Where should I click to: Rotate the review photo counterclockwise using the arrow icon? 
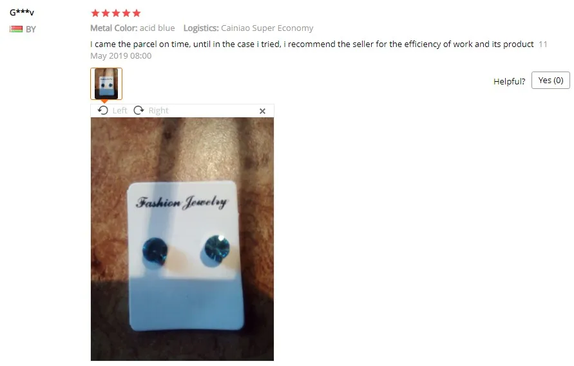tap(103, 110)
